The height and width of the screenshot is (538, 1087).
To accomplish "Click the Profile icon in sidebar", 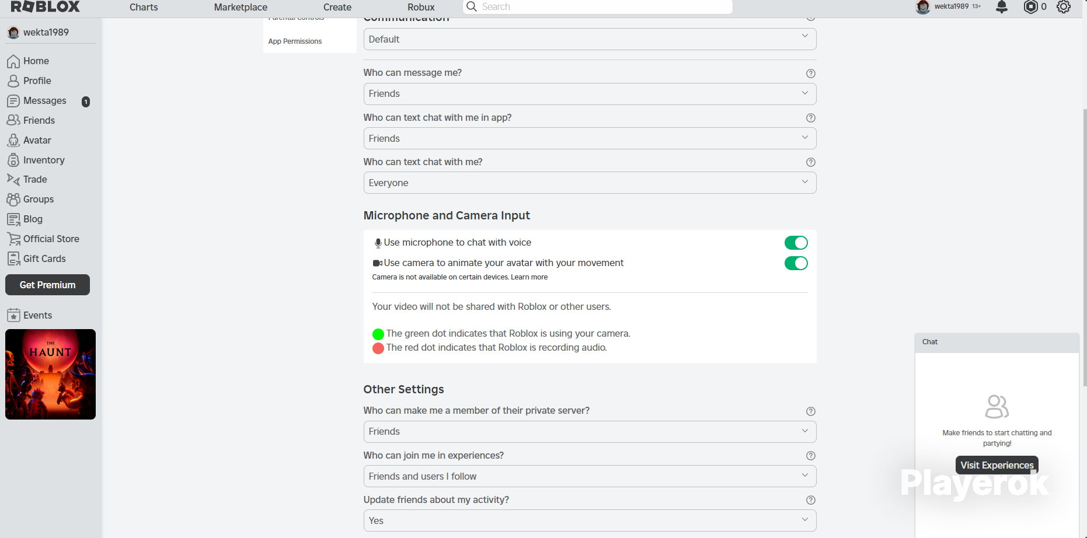I will (13, 81).
